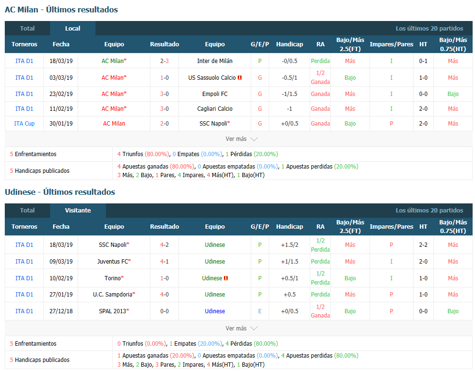Open ITA D1 link in the Juventus FC row
The height and width of the screenshot is (371, 475).
(x=24, y=262)
